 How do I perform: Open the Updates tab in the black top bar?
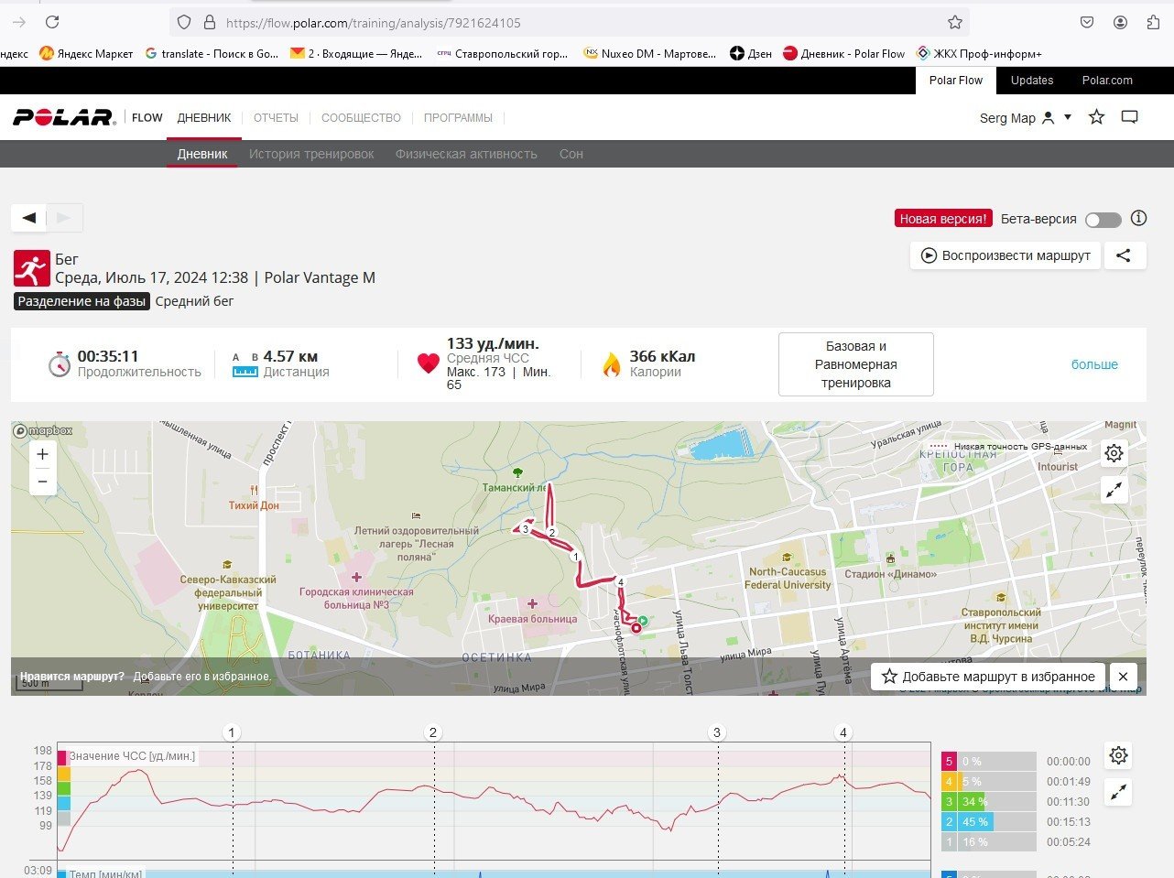coord(1032,81)
